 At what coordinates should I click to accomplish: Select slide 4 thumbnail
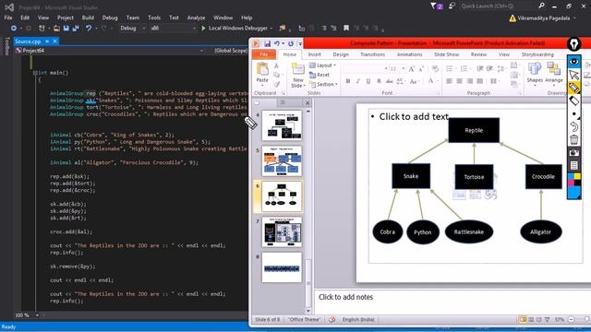click(282, 125)
